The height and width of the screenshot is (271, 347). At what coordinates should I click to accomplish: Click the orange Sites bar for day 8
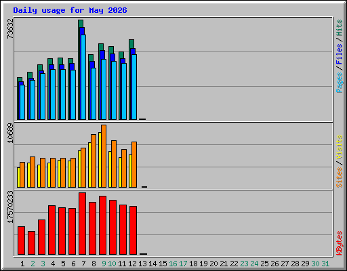coord(94,161)
